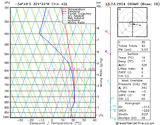Viewport: 162px width, 125px height.
Task: Click the surface Dewp value 17
Action: pyautogui.click(x=143, y=61)
